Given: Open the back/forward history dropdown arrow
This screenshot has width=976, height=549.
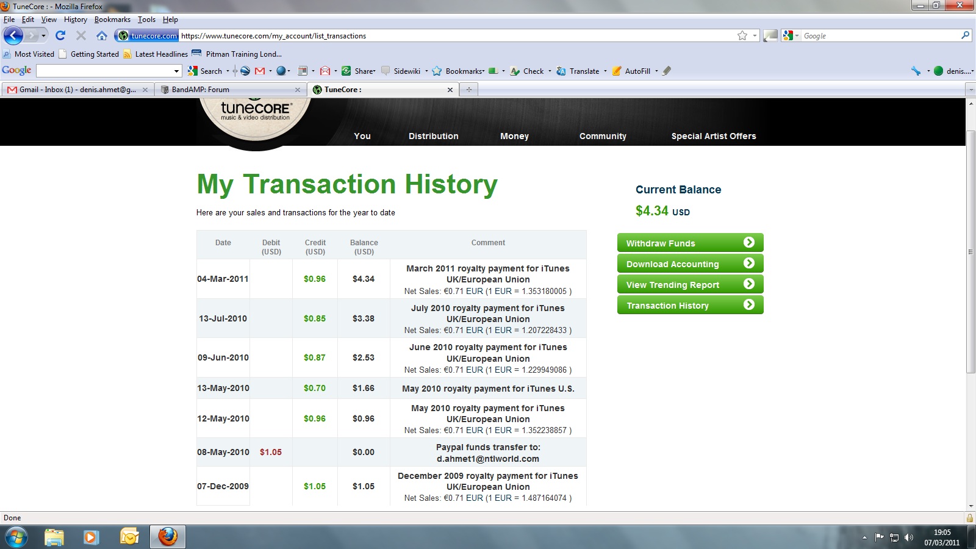Looking at the screenshot, I should (43, 35).
